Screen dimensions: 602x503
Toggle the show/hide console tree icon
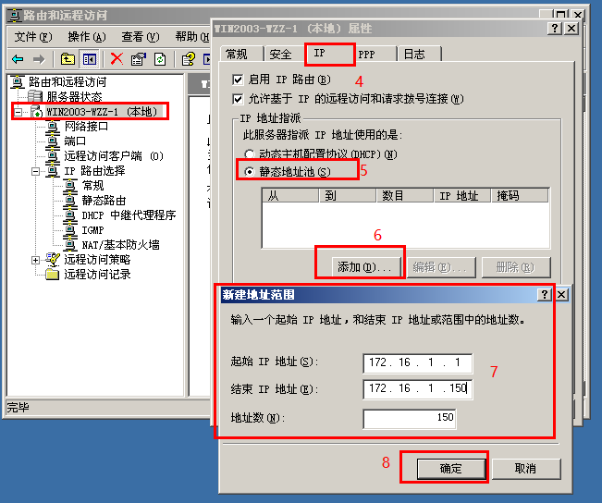click(x=90, y=59)
